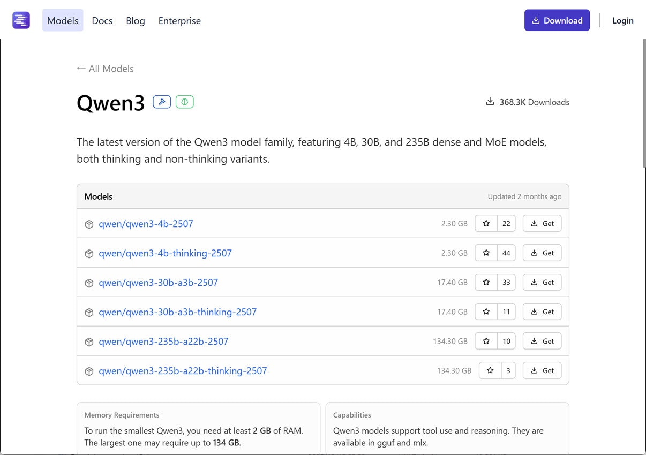
Task: Open the Models nav tab
Action: 63,20
